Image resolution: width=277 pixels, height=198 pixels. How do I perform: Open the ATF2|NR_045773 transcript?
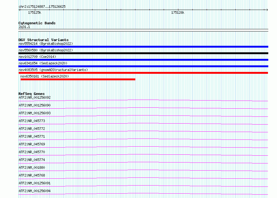[32, 121]
